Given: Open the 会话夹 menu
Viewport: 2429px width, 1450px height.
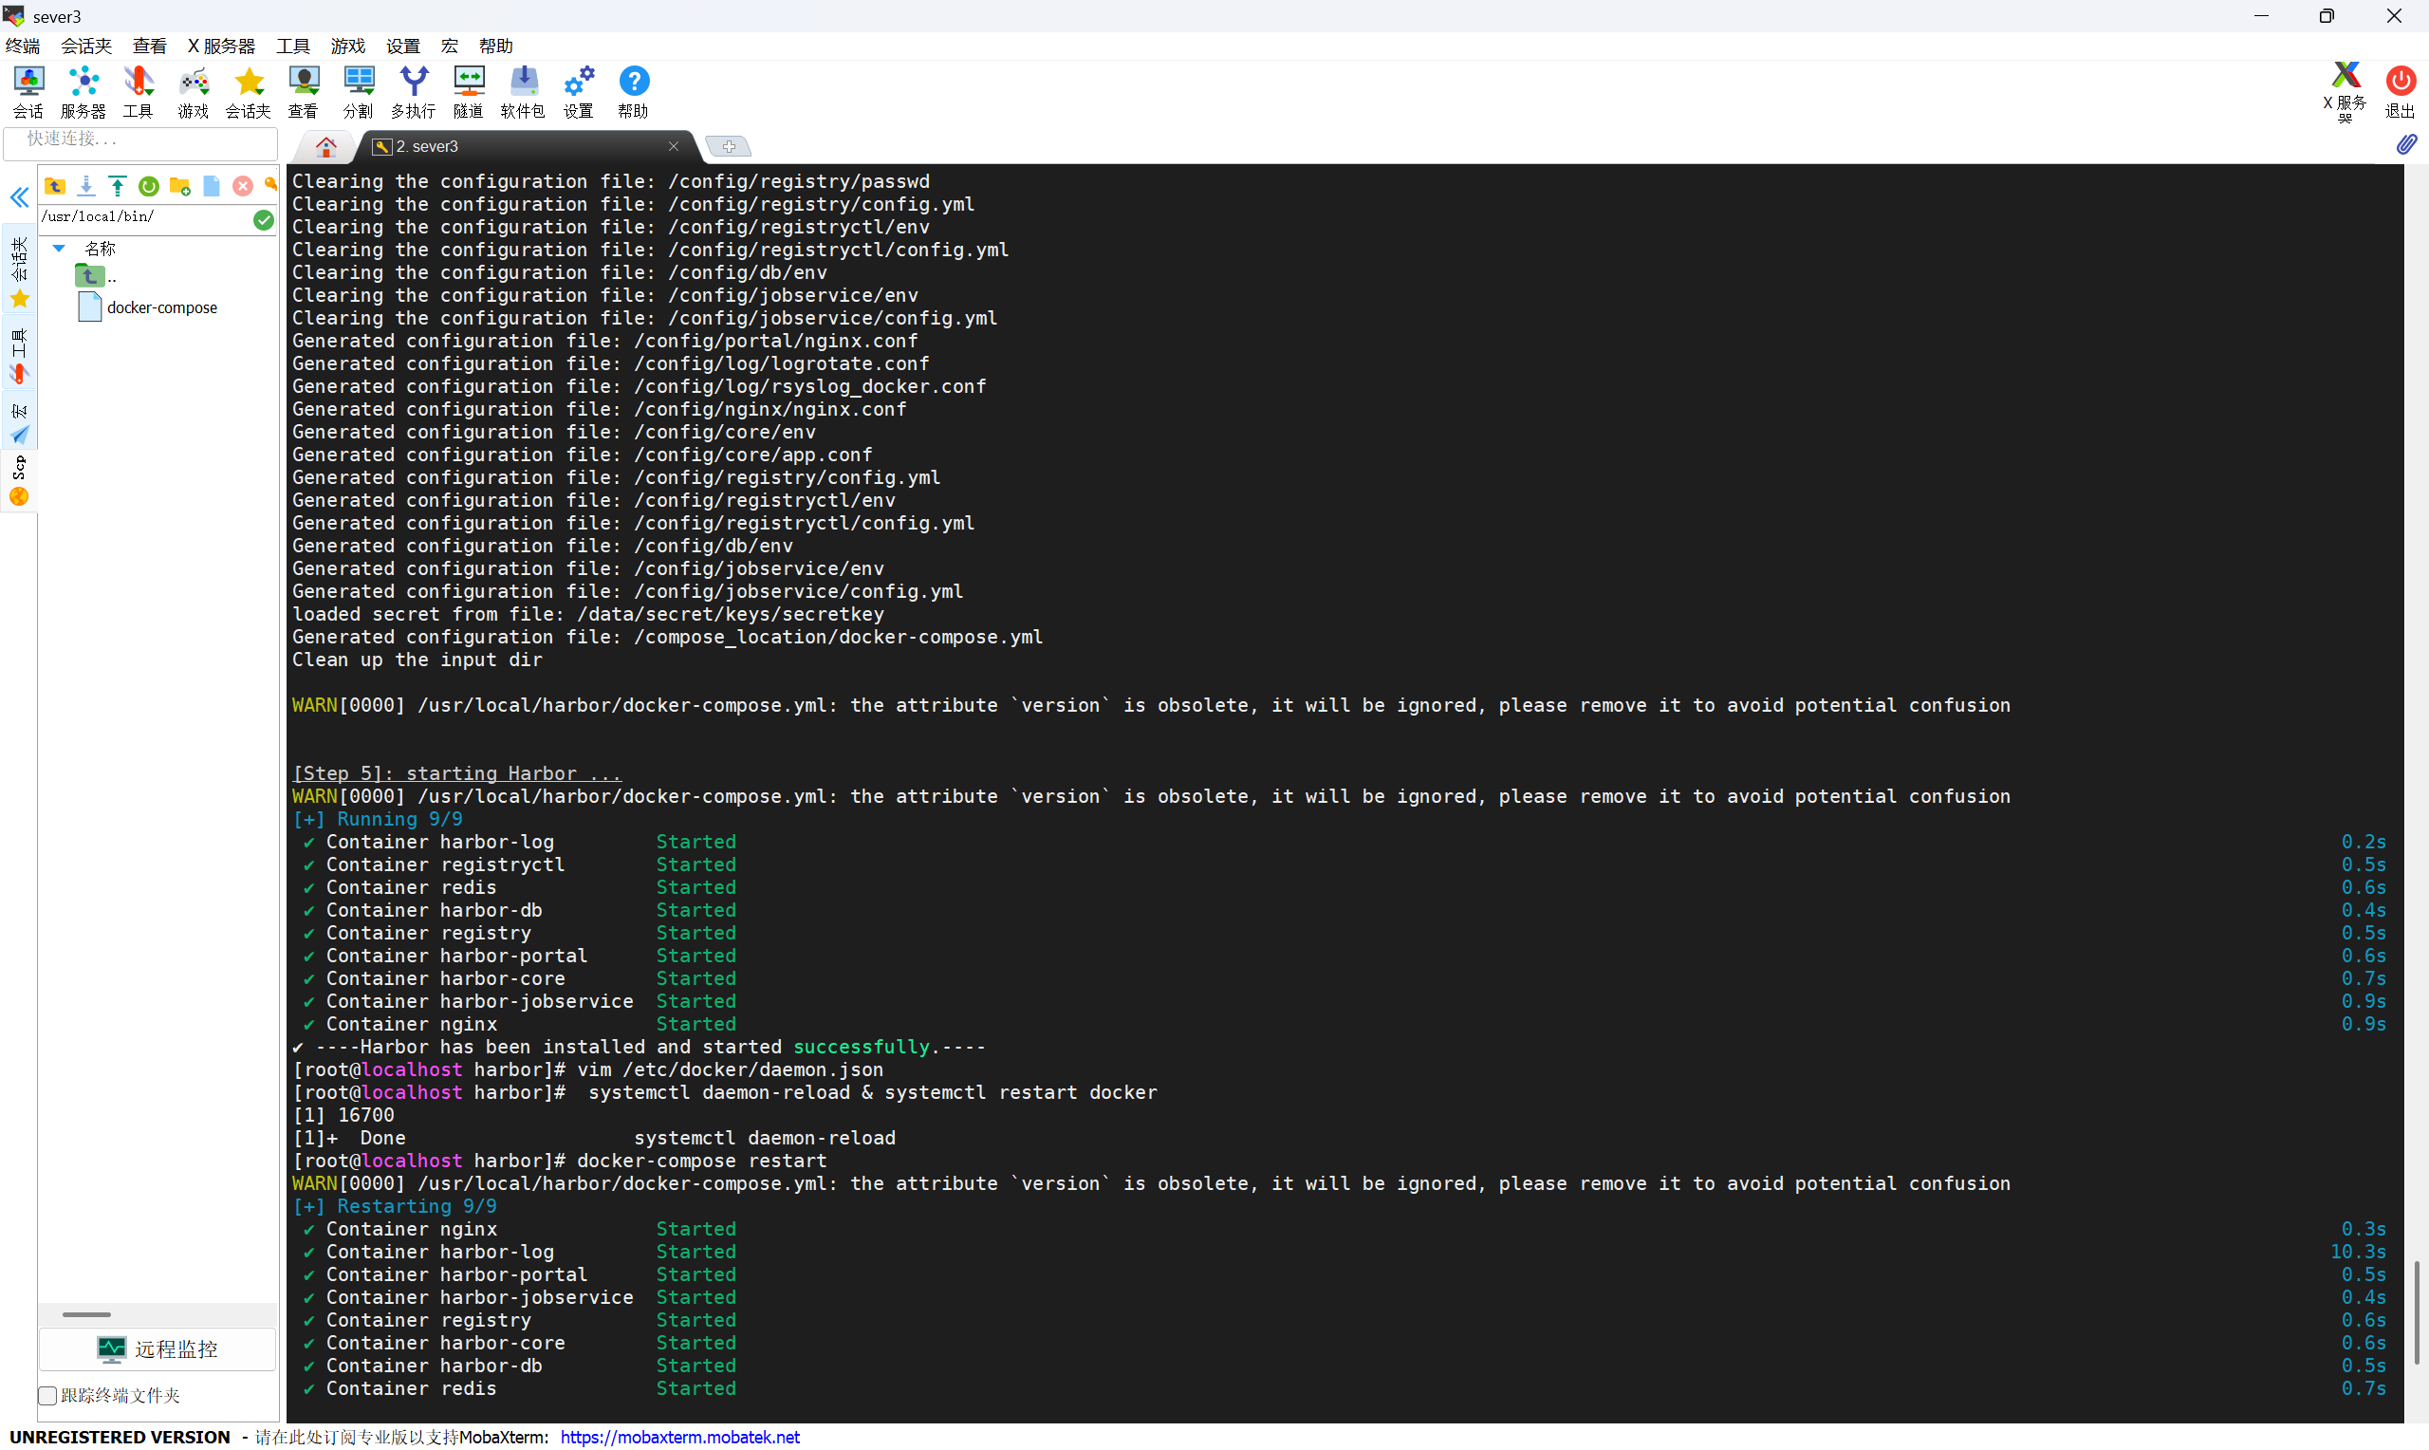Looking at the screenshot, I should 86,46.
